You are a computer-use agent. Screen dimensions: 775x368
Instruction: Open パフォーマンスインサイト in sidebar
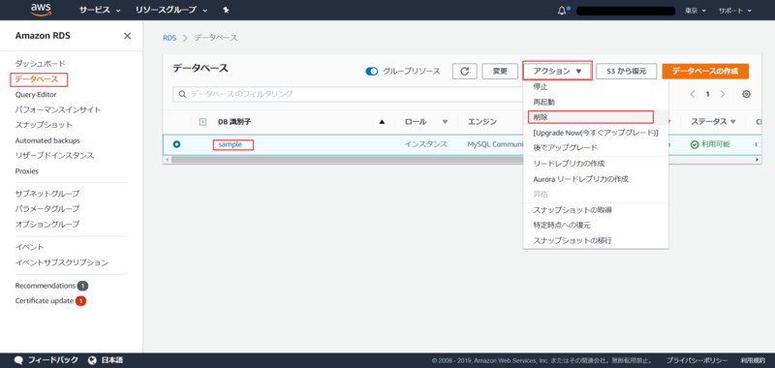pyautogui.click(x=58, y=109)
